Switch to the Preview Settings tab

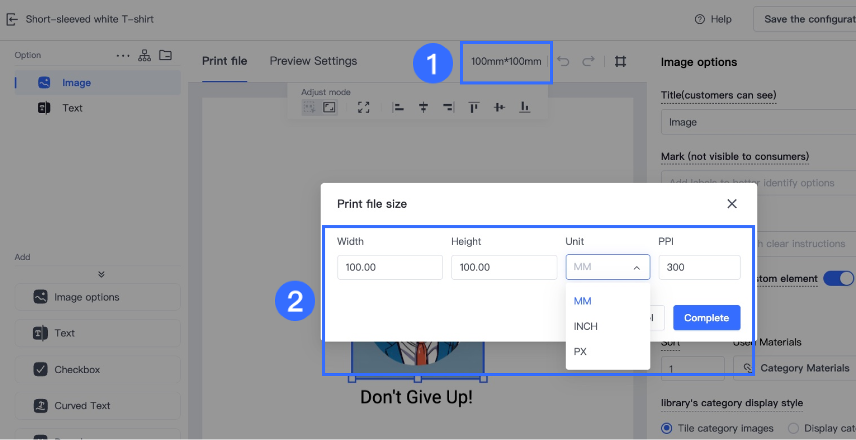pyautogui.click(x=313, y=61)
